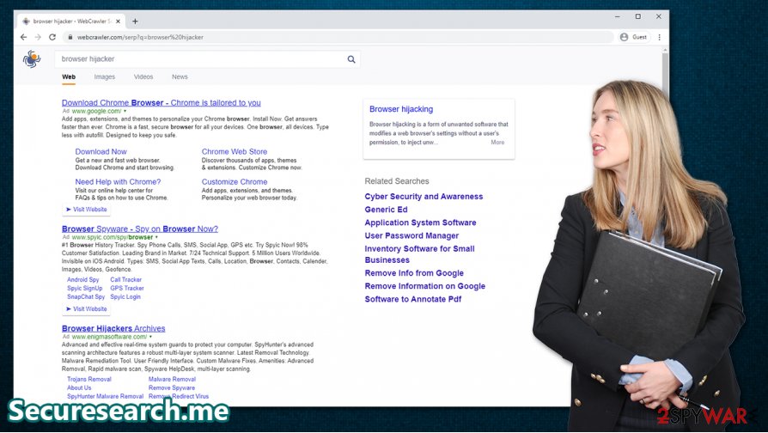
Task: Open Browser Hijackers Archives link
Action: 113,329
